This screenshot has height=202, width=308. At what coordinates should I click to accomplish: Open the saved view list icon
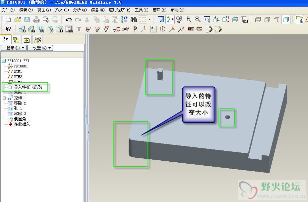point(226,20)
